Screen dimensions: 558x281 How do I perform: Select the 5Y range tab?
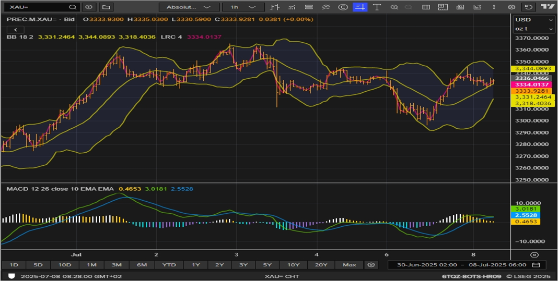tap(268, 265)
